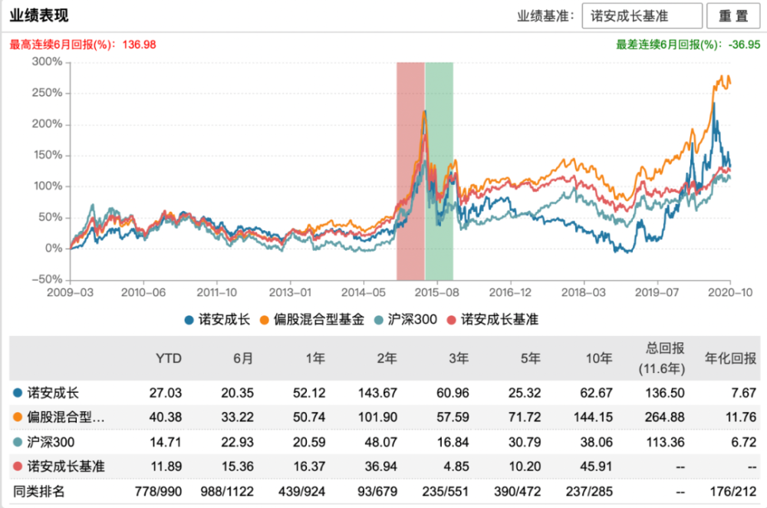Toggle the 偏股混合型基金 series in the chart legend
The height and width of the screenshot is (508, 767).
coord(311,320)
